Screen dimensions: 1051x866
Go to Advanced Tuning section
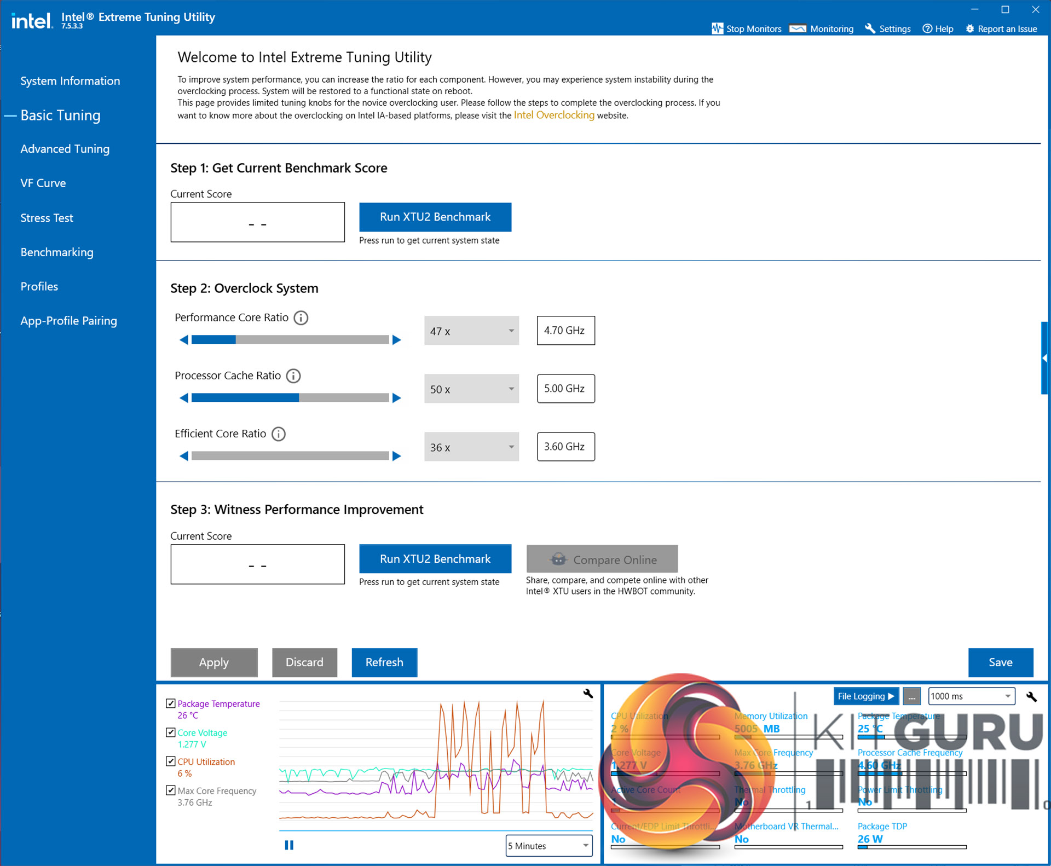coord(65,149)
